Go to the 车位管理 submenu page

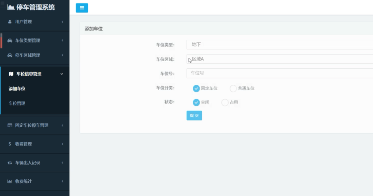pyautogui.click(x=17, y=103)
